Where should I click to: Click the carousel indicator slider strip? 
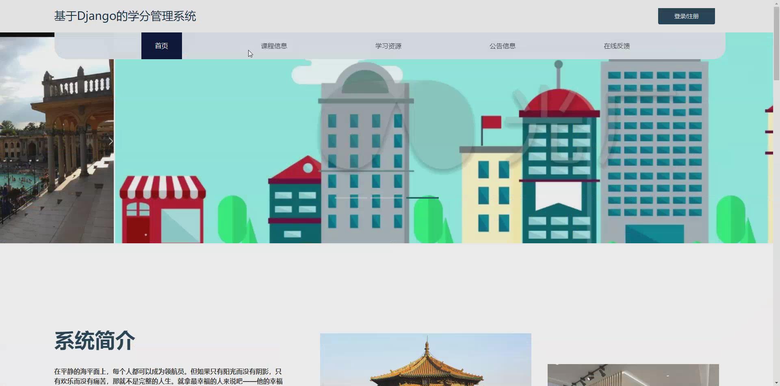386,198
